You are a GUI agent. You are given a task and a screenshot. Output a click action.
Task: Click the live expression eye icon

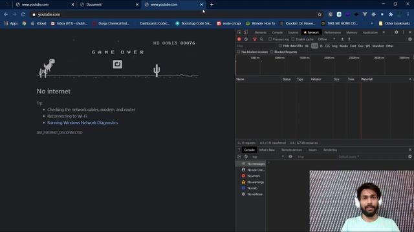[x=290, y=157]
